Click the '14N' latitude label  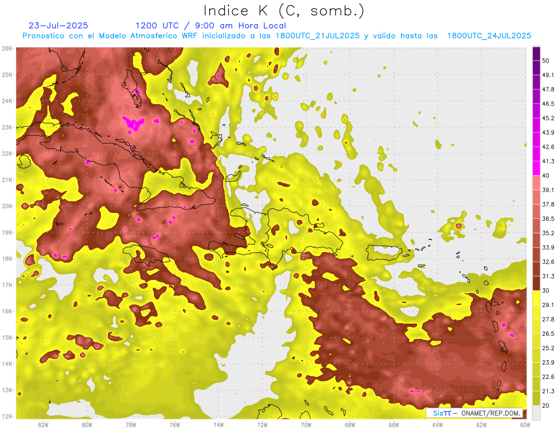(x=7, y=364)
